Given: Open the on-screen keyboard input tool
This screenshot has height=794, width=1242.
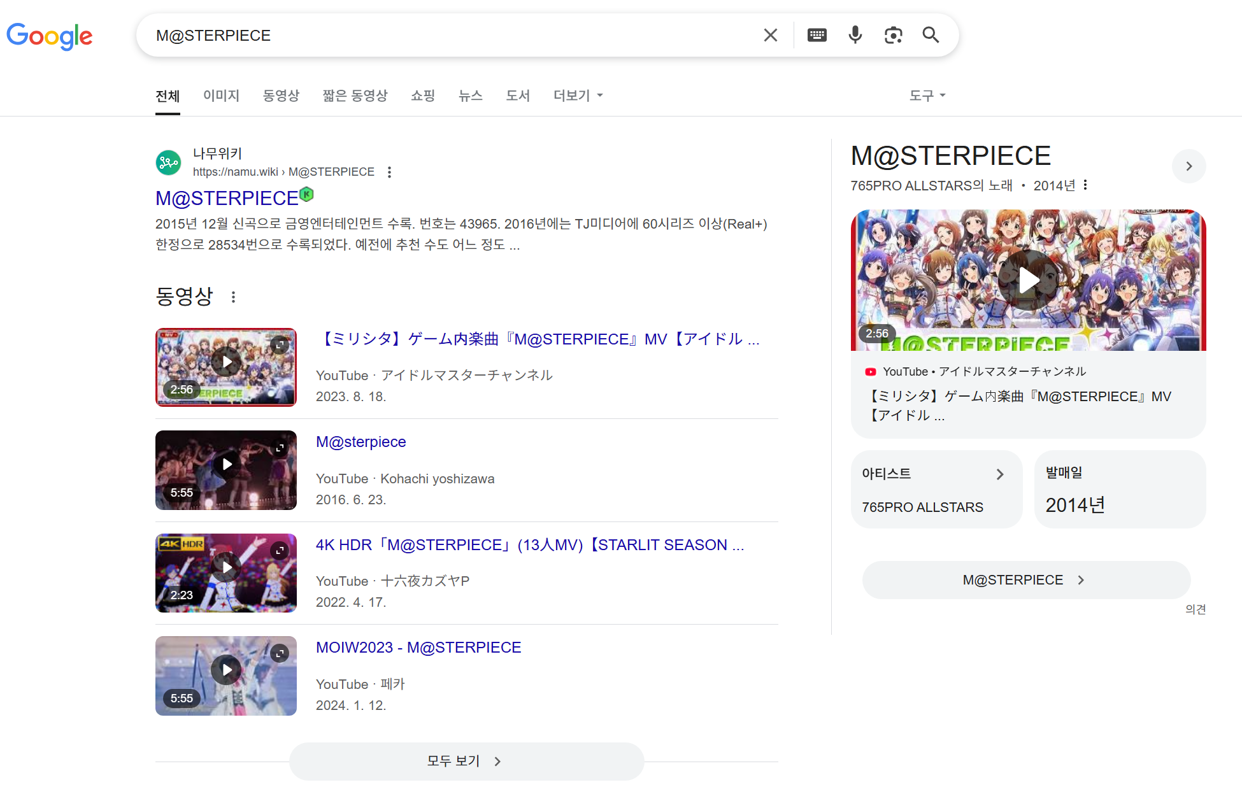Looking at the screenshot, I should coord(817,35).
